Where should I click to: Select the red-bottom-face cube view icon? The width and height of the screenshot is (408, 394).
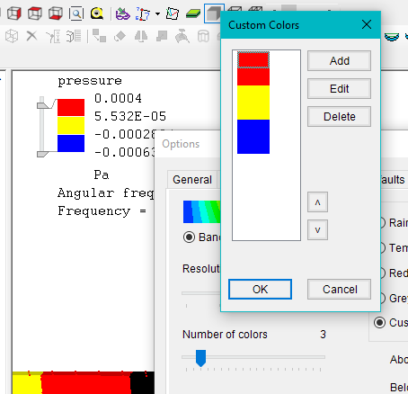(x=56, y=13)
